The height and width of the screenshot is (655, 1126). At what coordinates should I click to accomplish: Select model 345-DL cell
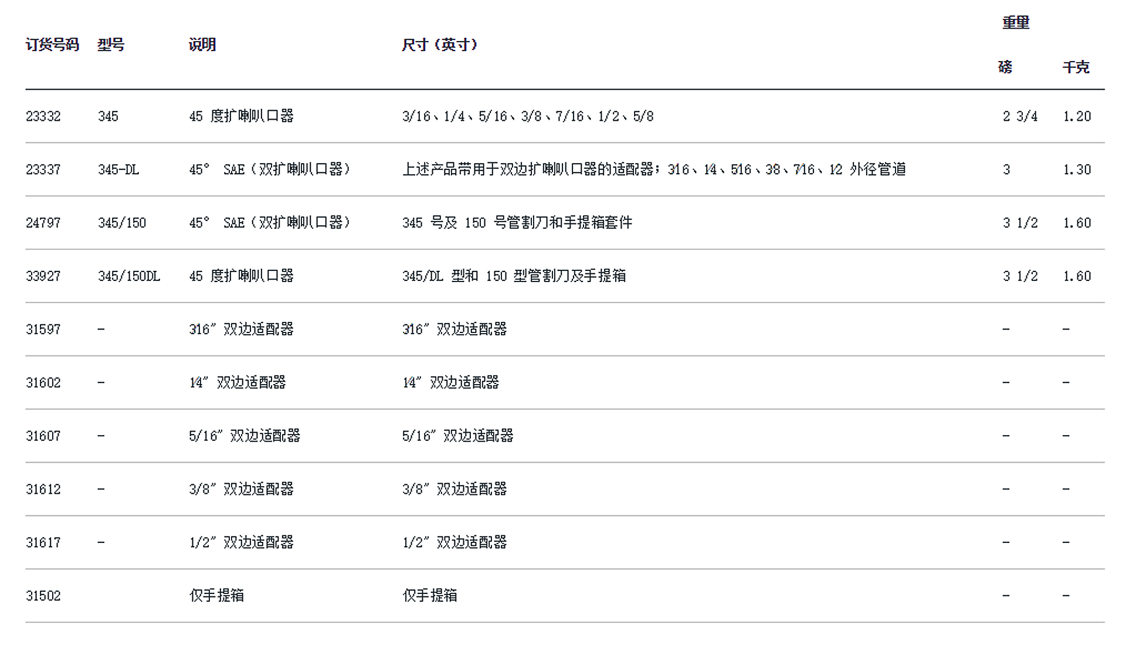coord(118,169)
